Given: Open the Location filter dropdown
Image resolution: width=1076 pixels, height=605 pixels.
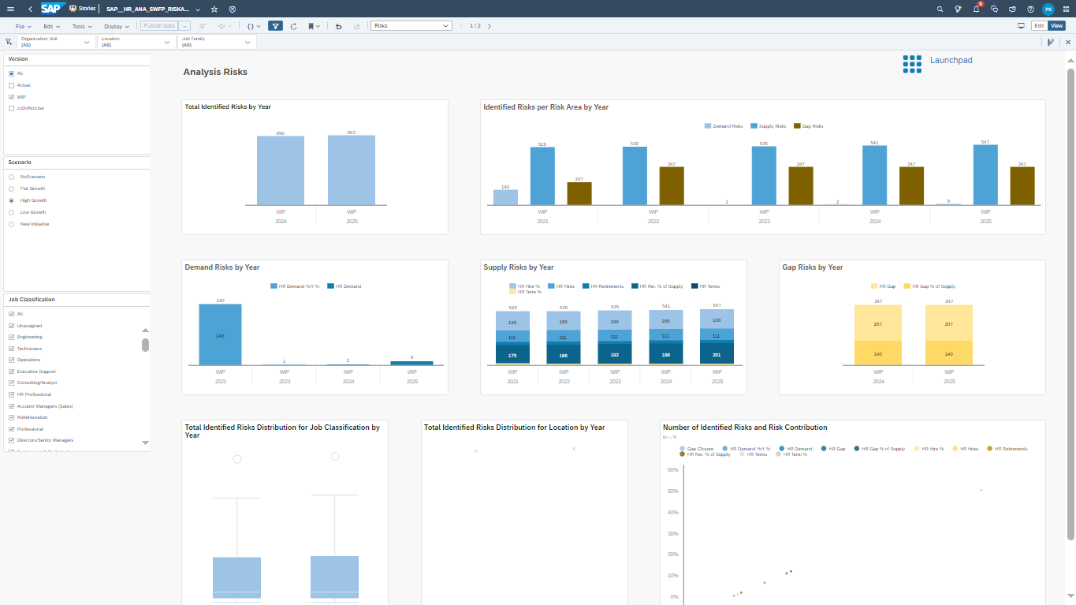Looking at the screenshot, I should [137, 42].
